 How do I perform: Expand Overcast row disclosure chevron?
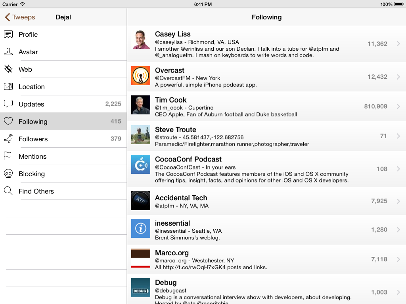click(x=398, y=77)
